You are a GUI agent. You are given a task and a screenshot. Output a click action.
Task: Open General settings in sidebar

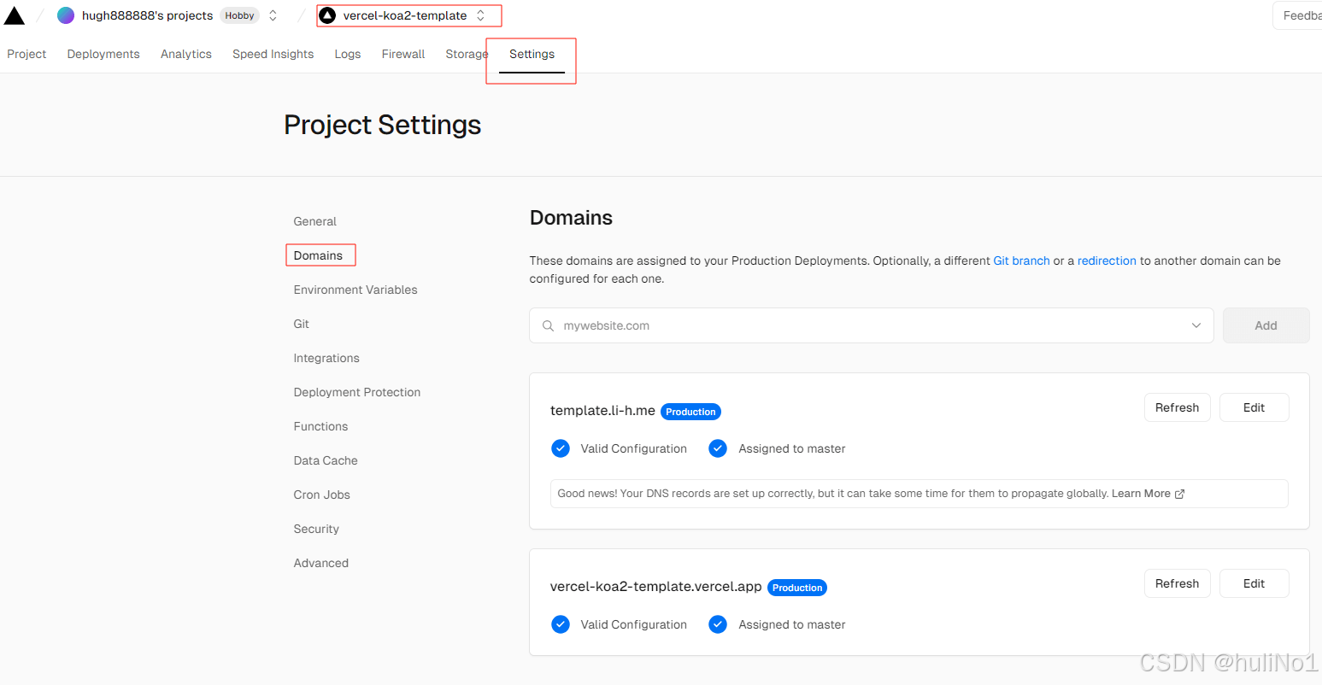[315, 221]
